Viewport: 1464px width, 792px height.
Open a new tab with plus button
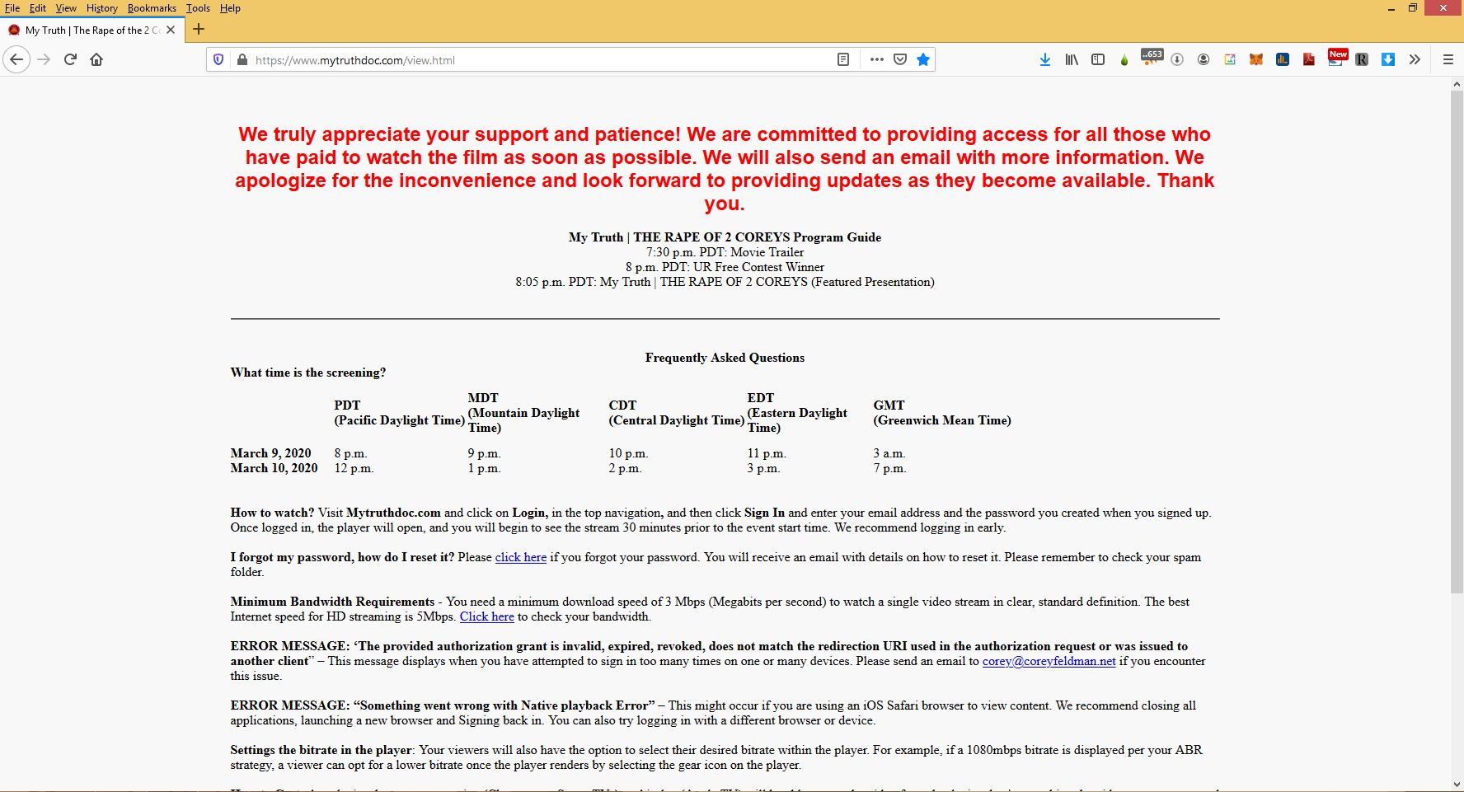198,30
